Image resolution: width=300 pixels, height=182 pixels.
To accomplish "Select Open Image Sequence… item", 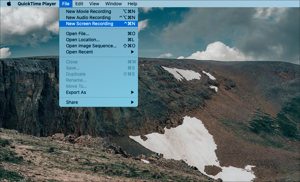I will (98, 46).
